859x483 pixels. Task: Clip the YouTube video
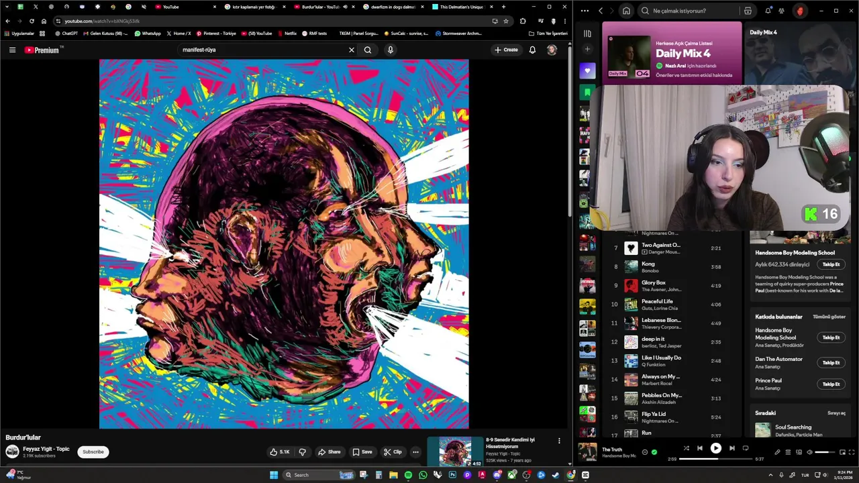393,452
